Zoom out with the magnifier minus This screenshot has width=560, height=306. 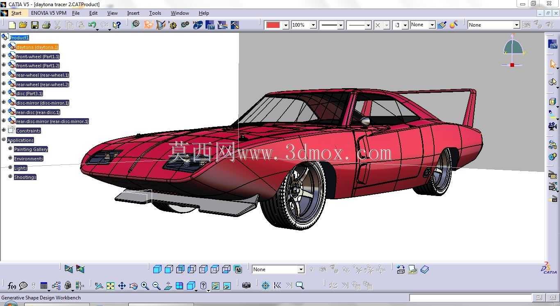(156, 286)
